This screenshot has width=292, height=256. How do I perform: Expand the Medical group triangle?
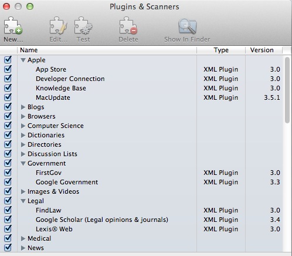pos(23,238)
